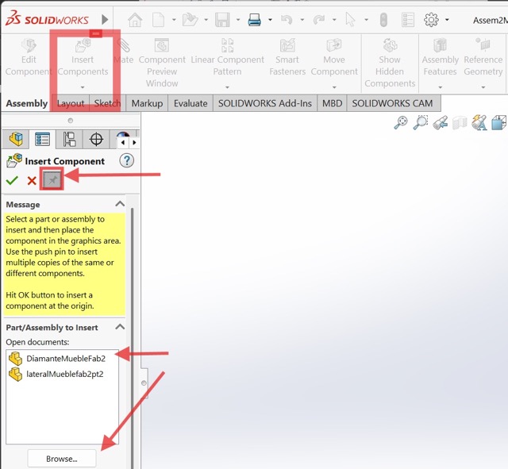Image resolution: width=508 pixels, height=469 pixels.
Task: Open dropdown arrow next to Options gear
Action: click(447, 20)
